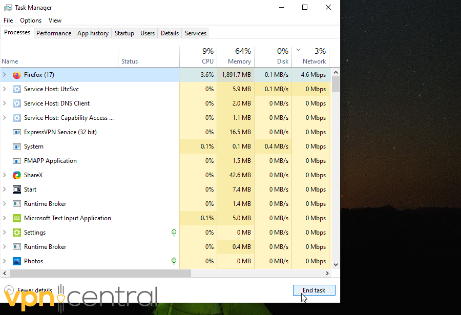The image size is (461, 315).
Task: Select the FMAPP Application row
Action: coord(164,161)
